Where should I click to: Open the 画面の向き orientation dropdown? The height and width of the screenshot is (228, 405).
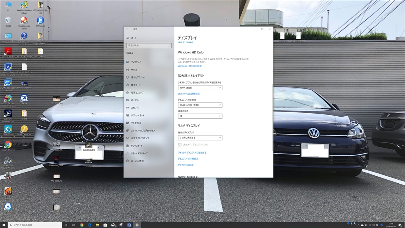tap(200, 116)
